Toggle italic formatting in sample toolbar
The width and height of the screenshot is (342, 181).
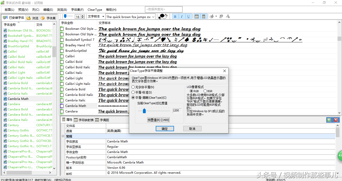pyautogui.click(x=182, y=17)
